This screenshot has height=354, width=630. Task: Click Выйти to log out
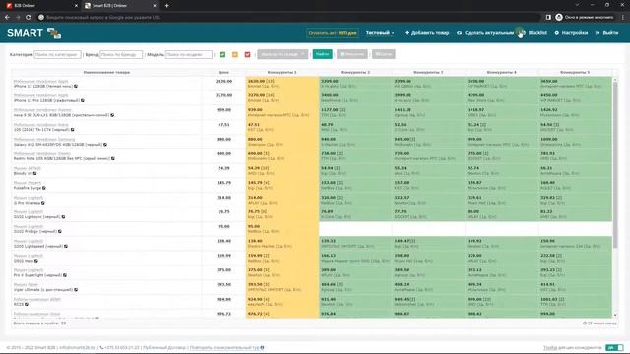[x=607, y=33]
